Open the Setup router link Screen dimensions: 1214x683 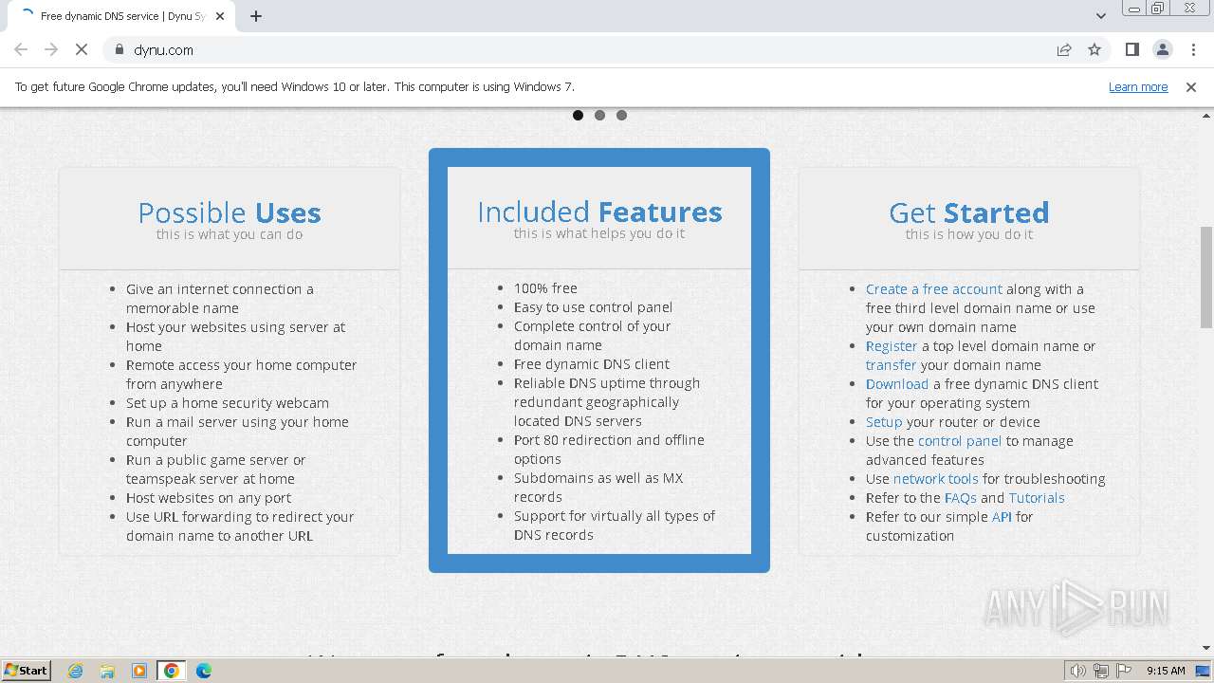[884, 422]
